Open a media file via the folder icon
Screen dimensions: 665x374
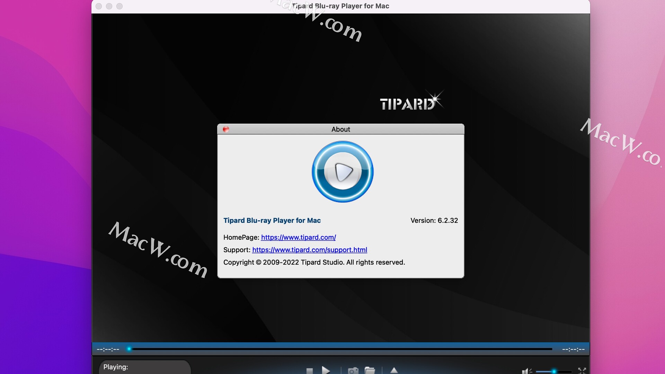(370, 371)
